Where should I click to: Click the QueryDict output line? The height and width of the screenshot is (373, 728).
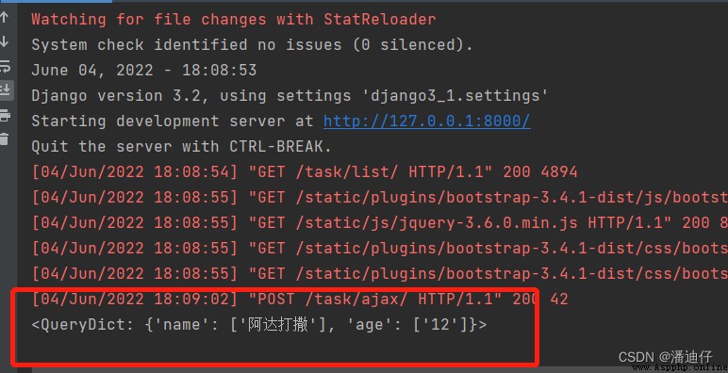point(259,324)
